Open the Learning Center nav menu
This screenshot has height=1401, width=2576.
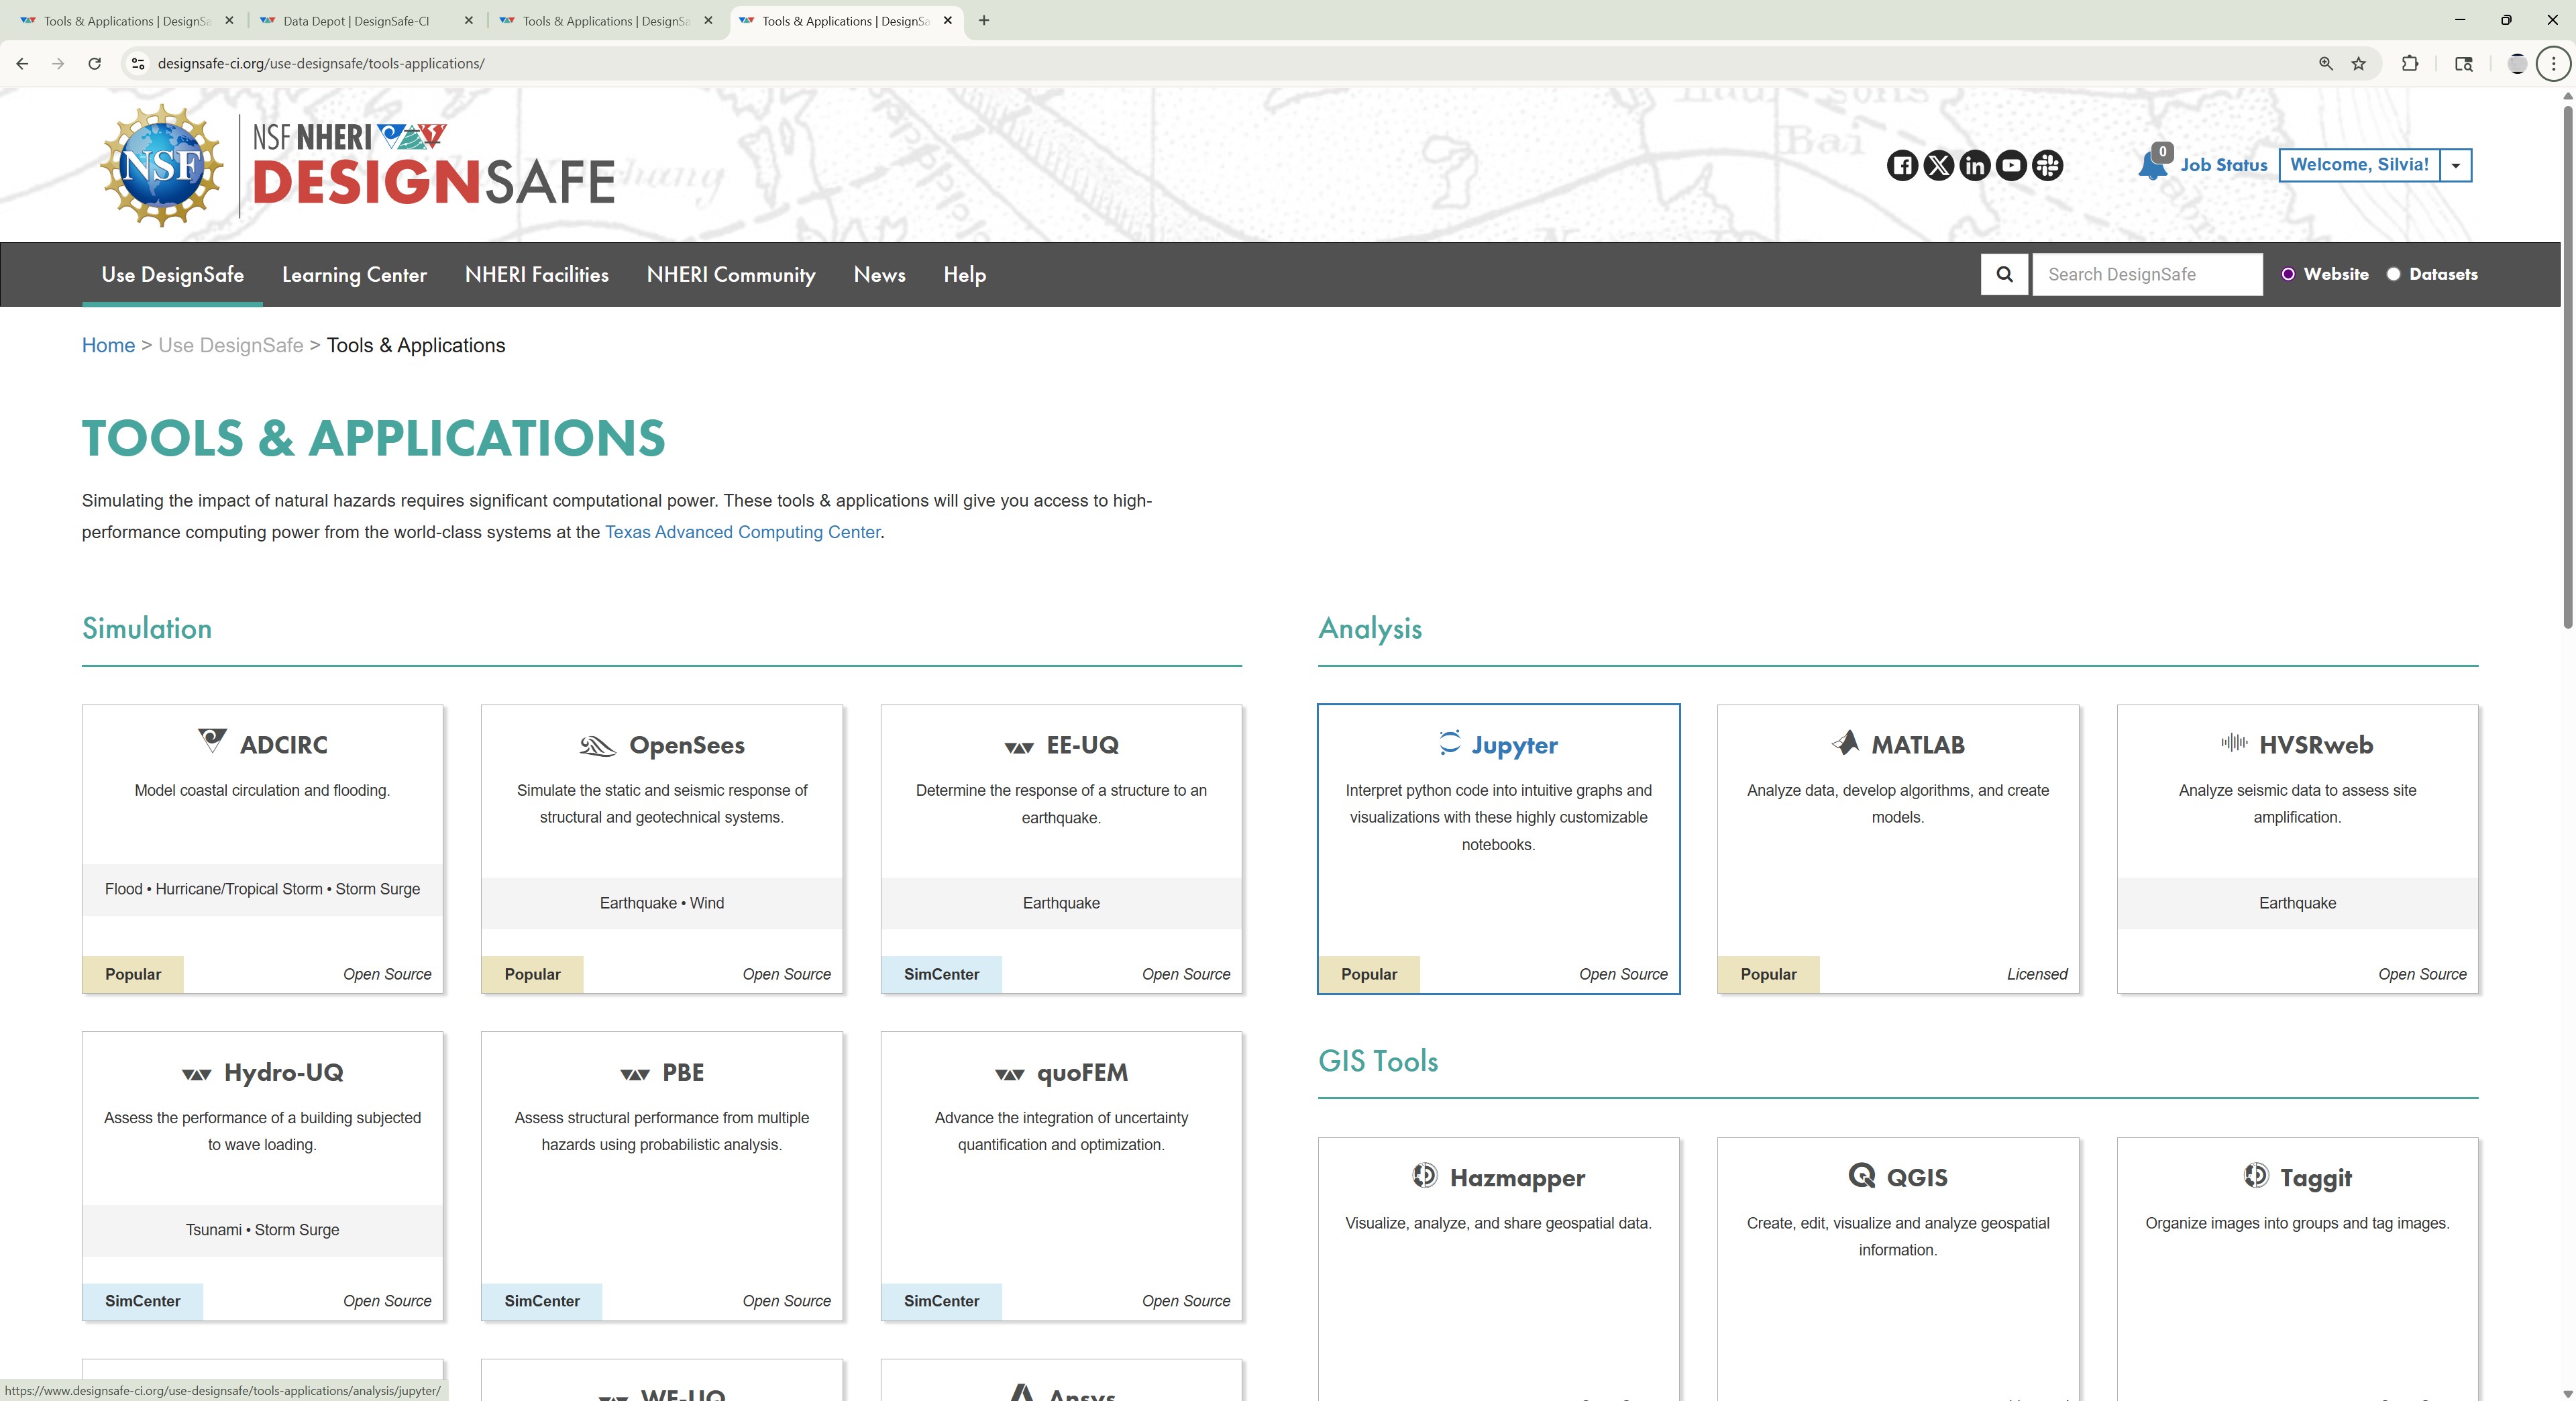point(354,274)
